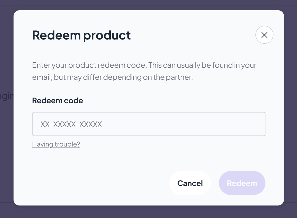The image size is (297, 218).
Task: Dismiss the modal using the circular X button
Action: point(264,35)
